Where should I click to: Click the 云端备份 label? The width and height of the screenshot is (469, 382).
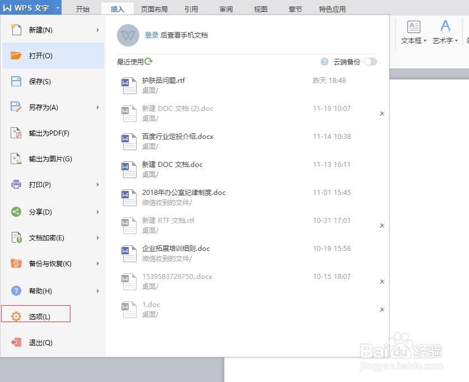coord(347,62)
